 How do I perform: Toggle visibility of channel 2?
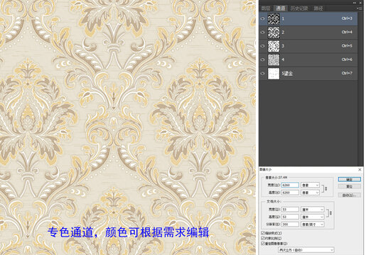coord(262,33)
